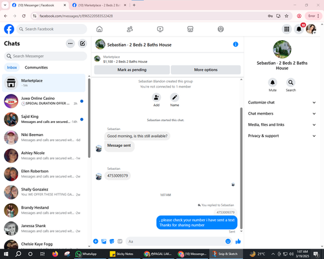Focus the Search Facebook field
The image size is (324, 259).
click(x=52, y=29)
